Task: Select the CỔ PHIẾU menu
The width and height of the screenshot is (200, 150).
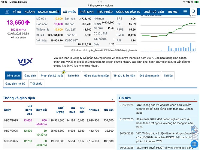Action: (69, 12)
